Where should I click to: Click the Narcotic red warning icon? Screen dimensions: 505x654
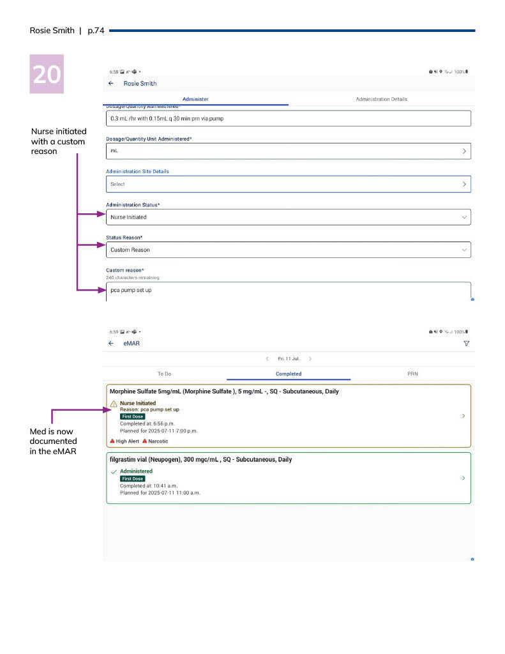[x=145, y=441]
